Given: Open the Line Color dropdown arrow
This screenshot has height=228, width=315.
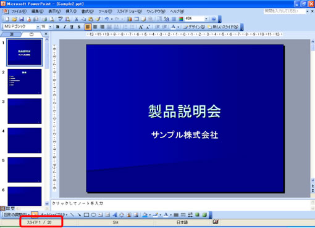Looking at the screenshot, I should pos(161,215).
